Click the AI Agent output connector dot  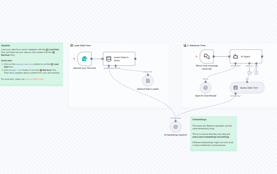(262, 57)
